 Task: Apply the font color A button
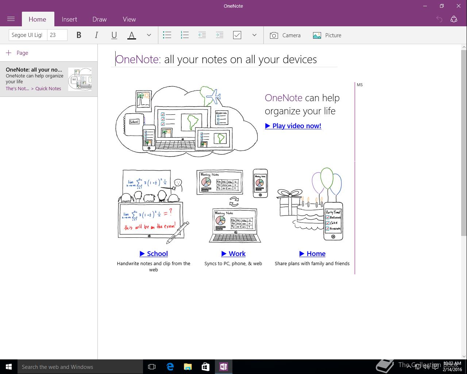tap(132, 35)
